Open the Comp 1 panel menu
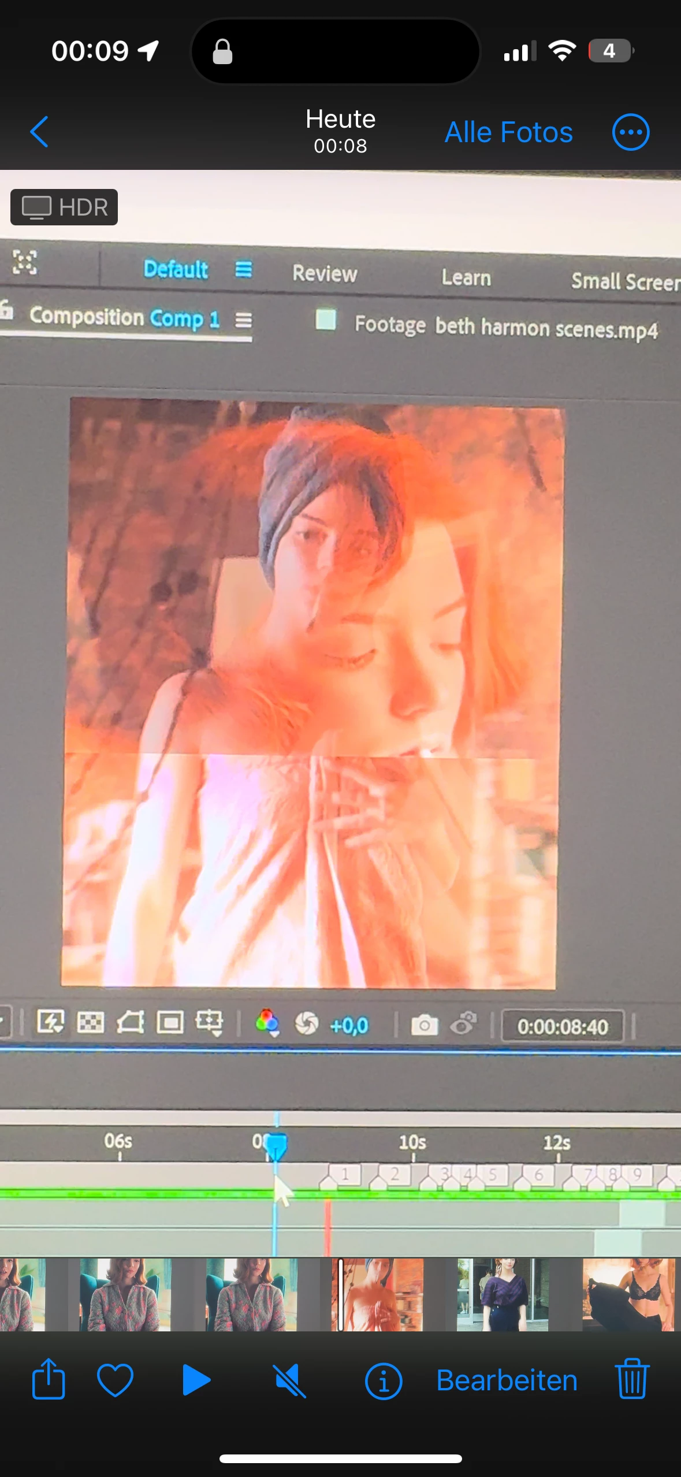681x1477 pixels. 244,320
